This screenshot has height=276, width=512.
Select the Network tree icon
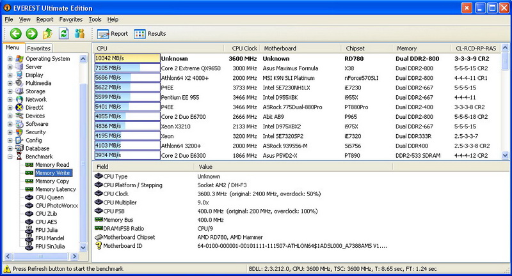20,100
